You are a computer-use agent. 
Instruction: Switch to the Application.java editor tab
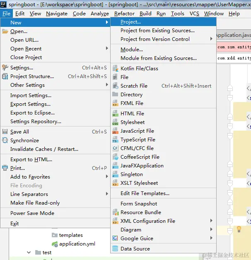click(234, 35)
